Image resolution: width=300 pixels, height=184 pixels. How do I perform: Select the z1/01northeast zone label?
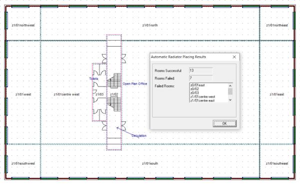tap(277, 25)
